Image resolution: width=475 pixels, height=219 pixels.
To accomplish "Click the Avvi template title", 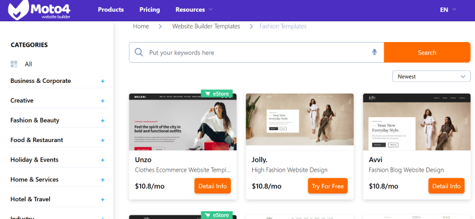I will click(x=376, y=159).
